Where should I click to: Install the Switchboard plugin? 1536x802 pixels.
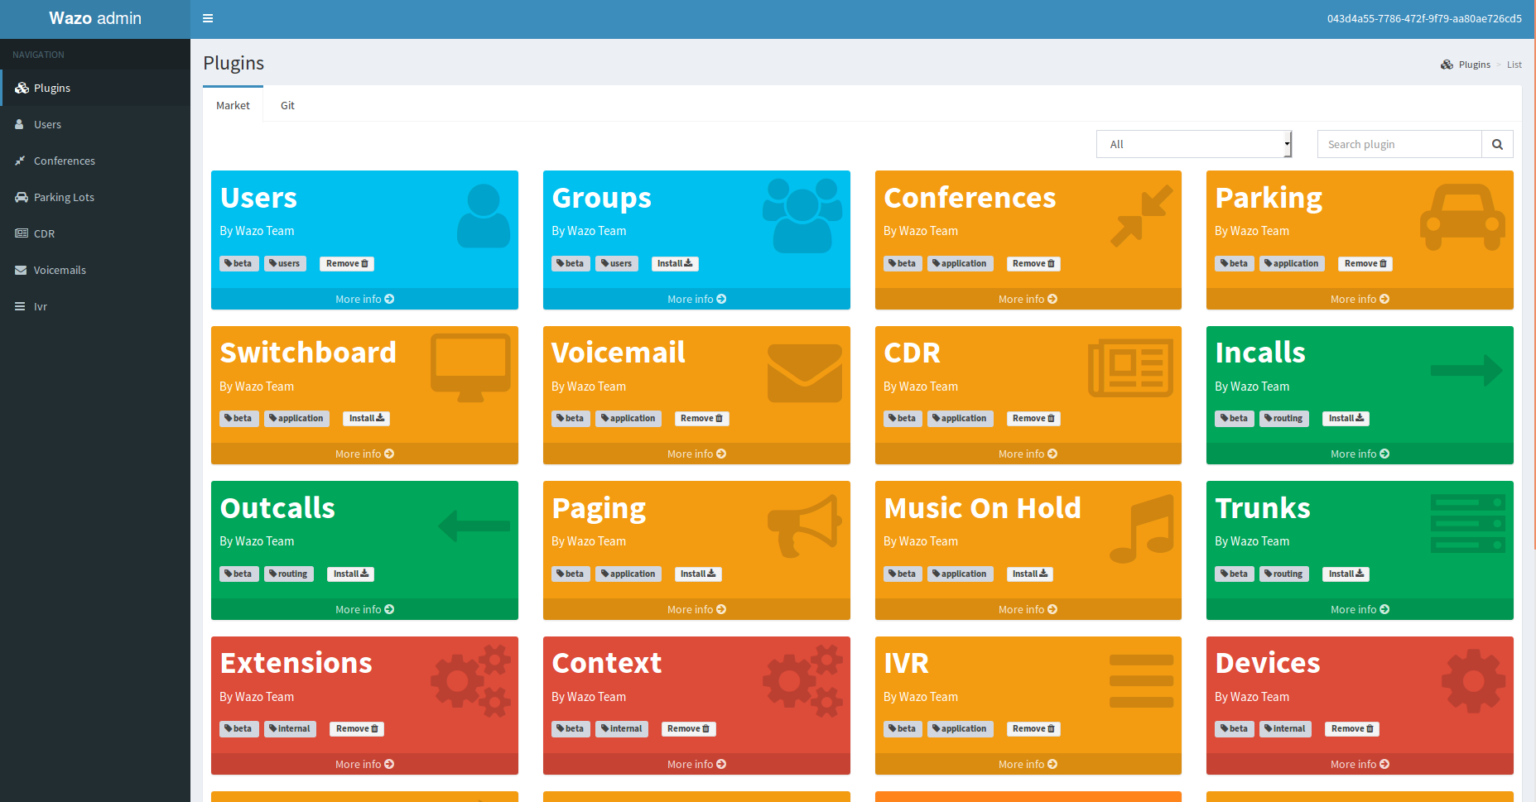click(x=367, y=418)
